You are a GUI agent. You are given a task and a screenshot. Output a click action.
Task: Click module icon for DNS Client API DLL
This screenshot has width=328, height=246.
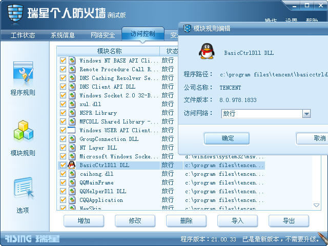[72, 87]
